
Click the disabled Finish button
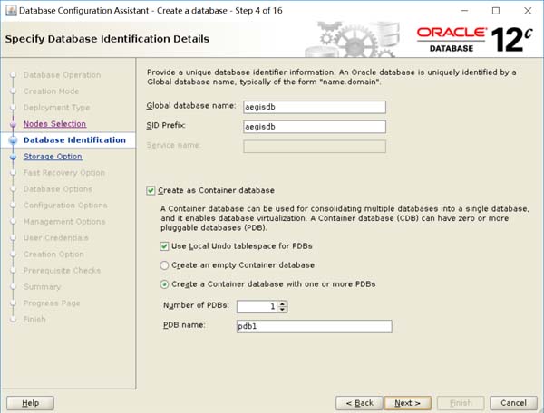tap(461, 403)
